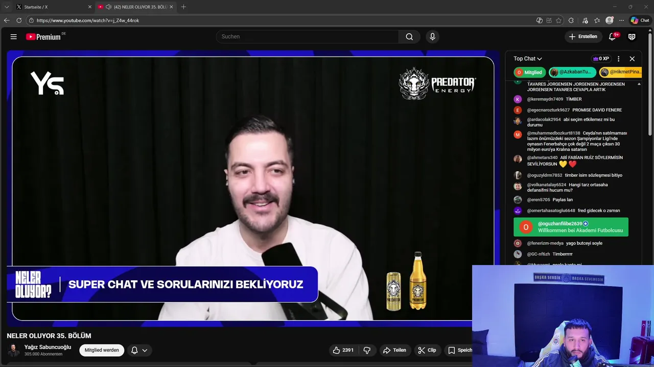Viewport: 654px width, 367px height.
Task: View site information lock icon
Action: point(31,20)
